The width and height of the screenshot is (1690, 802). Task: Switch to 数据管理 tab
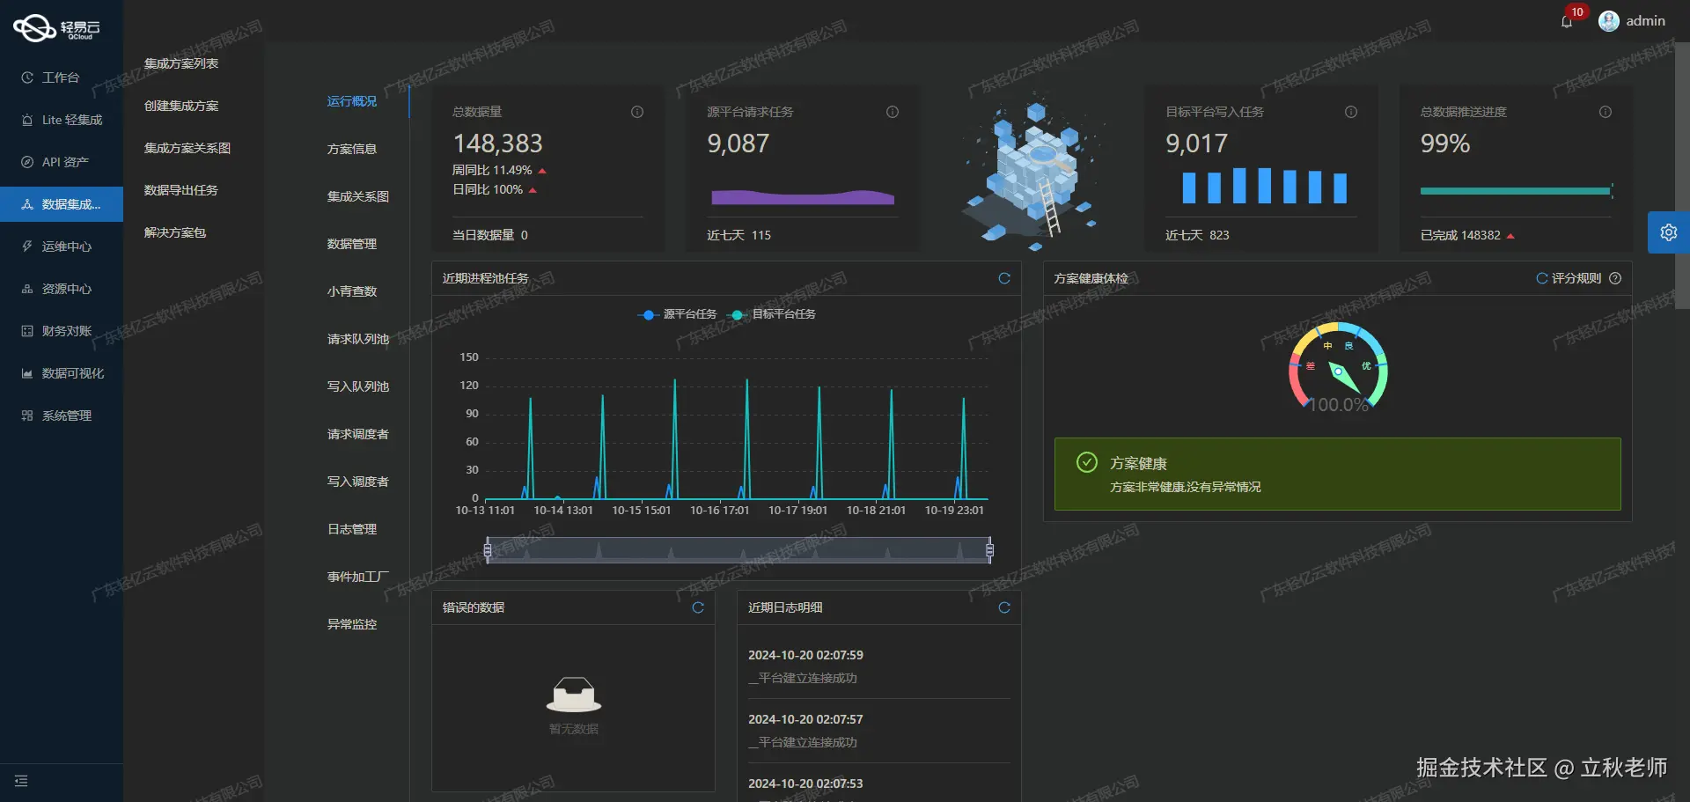[x=352, y=244]
